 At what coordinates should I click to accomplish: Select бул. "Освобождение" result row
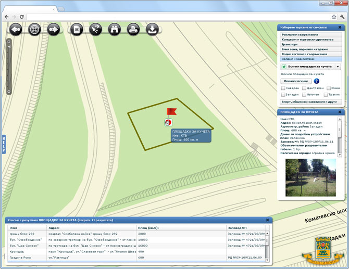[136, 240]
